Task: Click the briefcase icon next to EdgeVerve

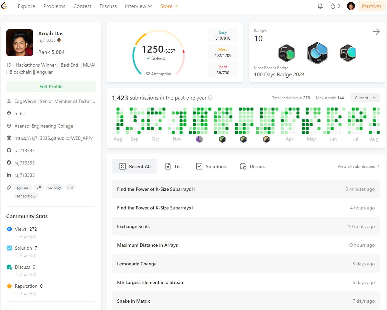Action: tap(9, 101)
